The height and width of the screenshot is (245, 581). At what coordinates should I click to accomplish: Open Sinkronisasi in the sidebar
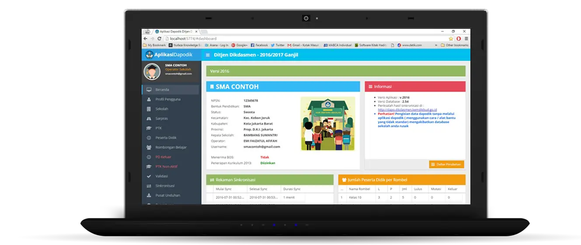(x=165, y=186)
